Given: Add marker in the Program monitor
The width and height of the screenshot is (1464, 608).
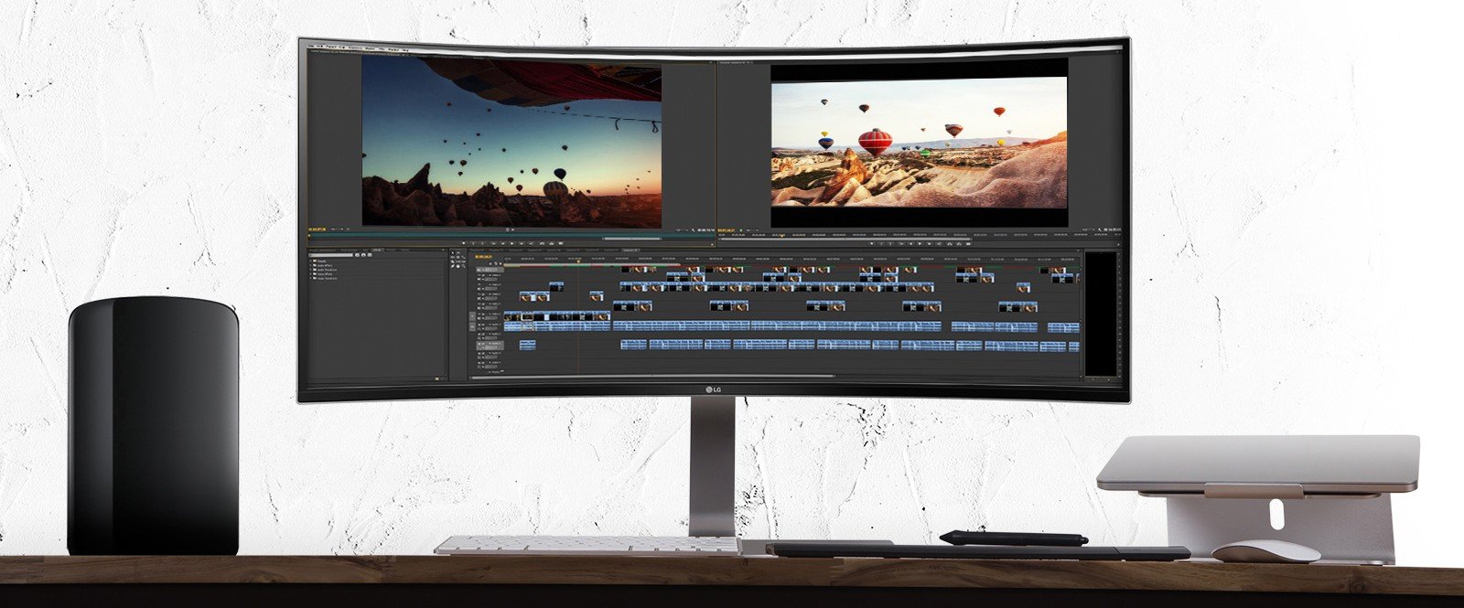Looking at the screenshot, I should 872,243.
